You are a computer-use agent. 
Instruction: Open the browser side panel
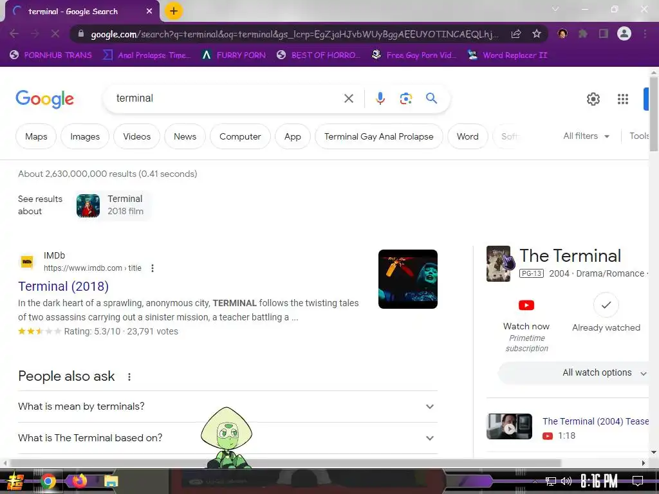pos(604,33)
